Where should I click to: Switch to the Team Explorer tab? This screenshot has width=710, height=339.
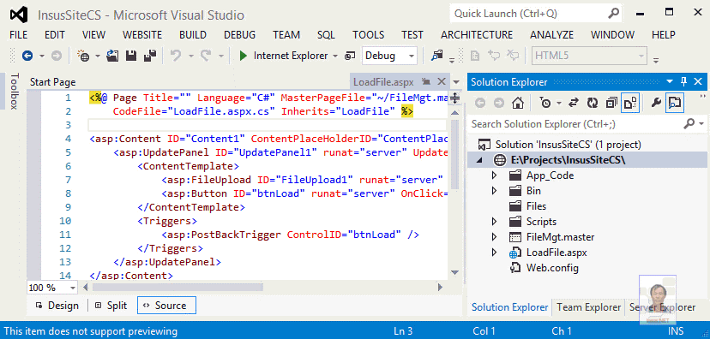click(588, 307)
